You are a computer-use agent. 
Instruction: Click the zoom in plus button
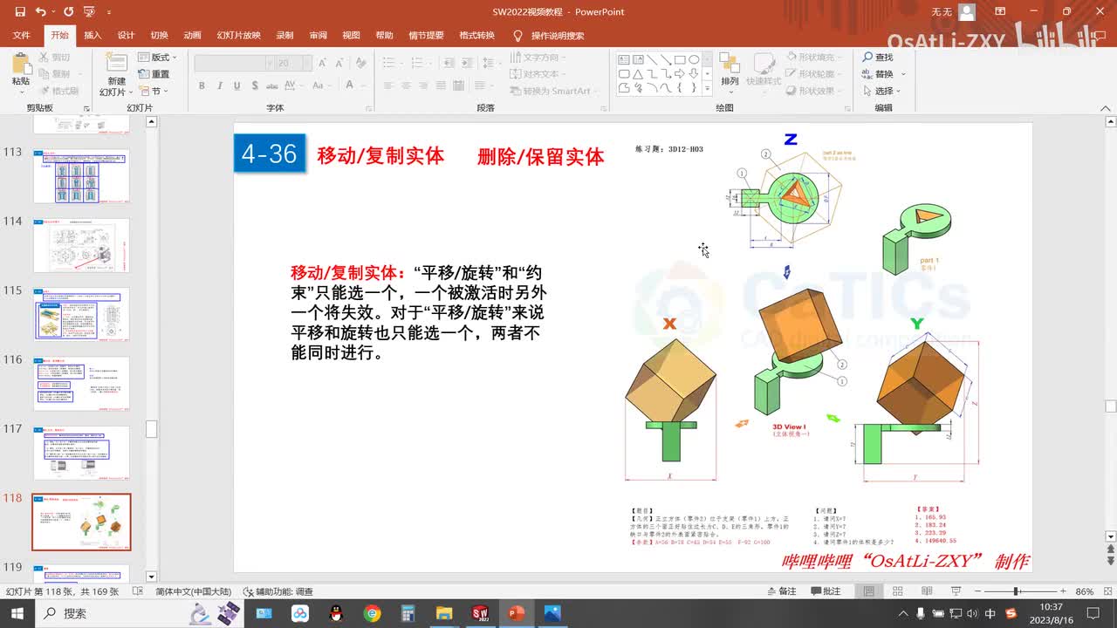click(x=1065, y=591)
